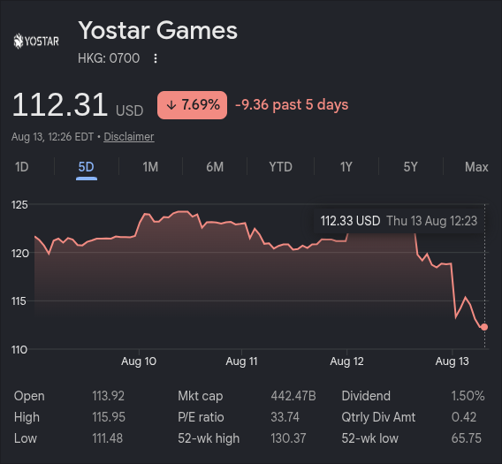Show the Max time range

(x=476, y=167)
